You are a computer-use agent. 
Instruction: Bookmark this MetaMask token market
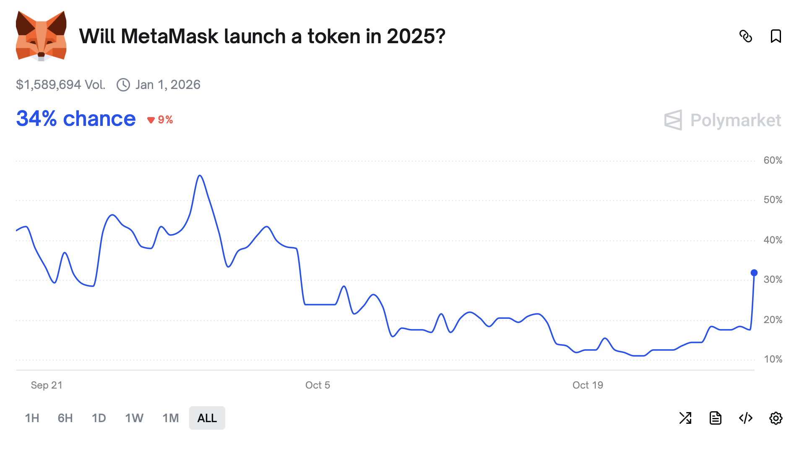click(776, 37)
